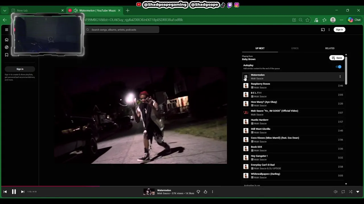Toggle repeat mode
The height and width of the screenshot is (204, 364).
click(x=343, y=192)
